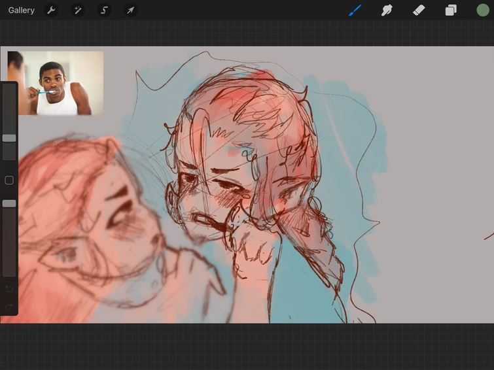The height and width of the screenshot is (370, 494).
Task: Activate the Selection tool
Action: tap(104, 10)
